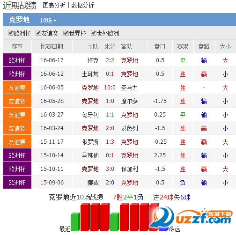Click the 10:0 score
This screenshot has width=236, height=235.
[x=110, y=88]
